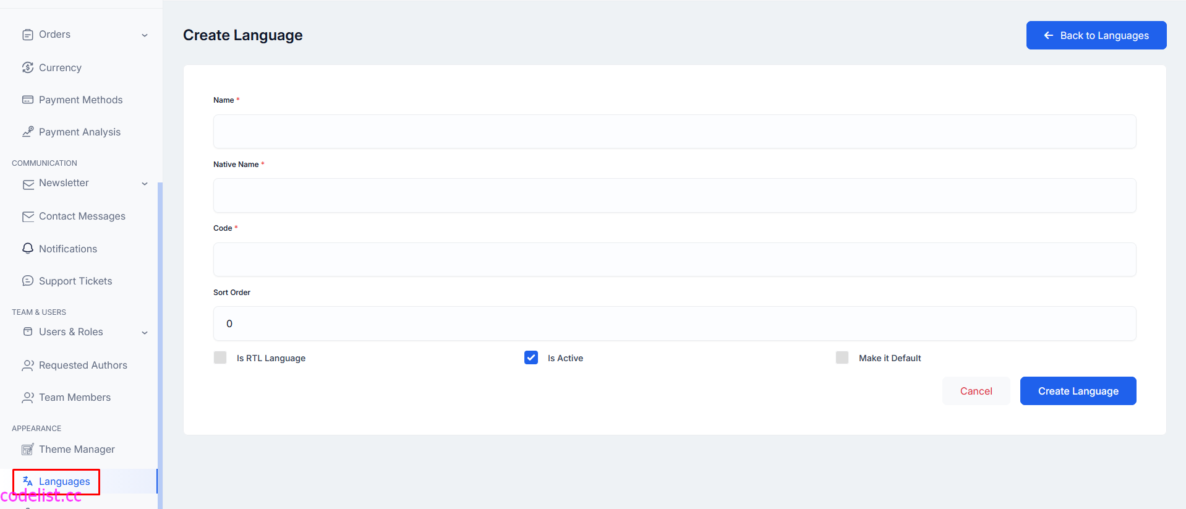The height and width of the screenshot is (509, 1186).
Task: Click the Create Language page heading
Action: (242, 35)
